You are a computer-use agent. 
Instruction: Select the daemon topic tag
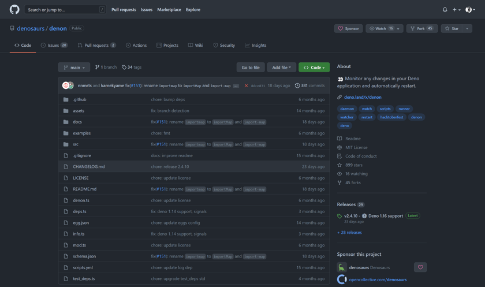pos(347,109)
